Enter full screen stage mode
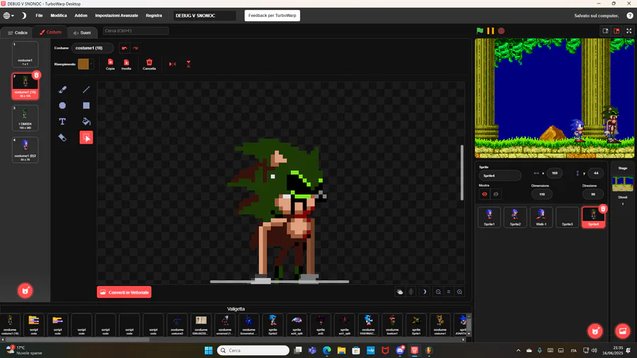The height and width of the screenshot is (358, 637). tap(629, 31)
